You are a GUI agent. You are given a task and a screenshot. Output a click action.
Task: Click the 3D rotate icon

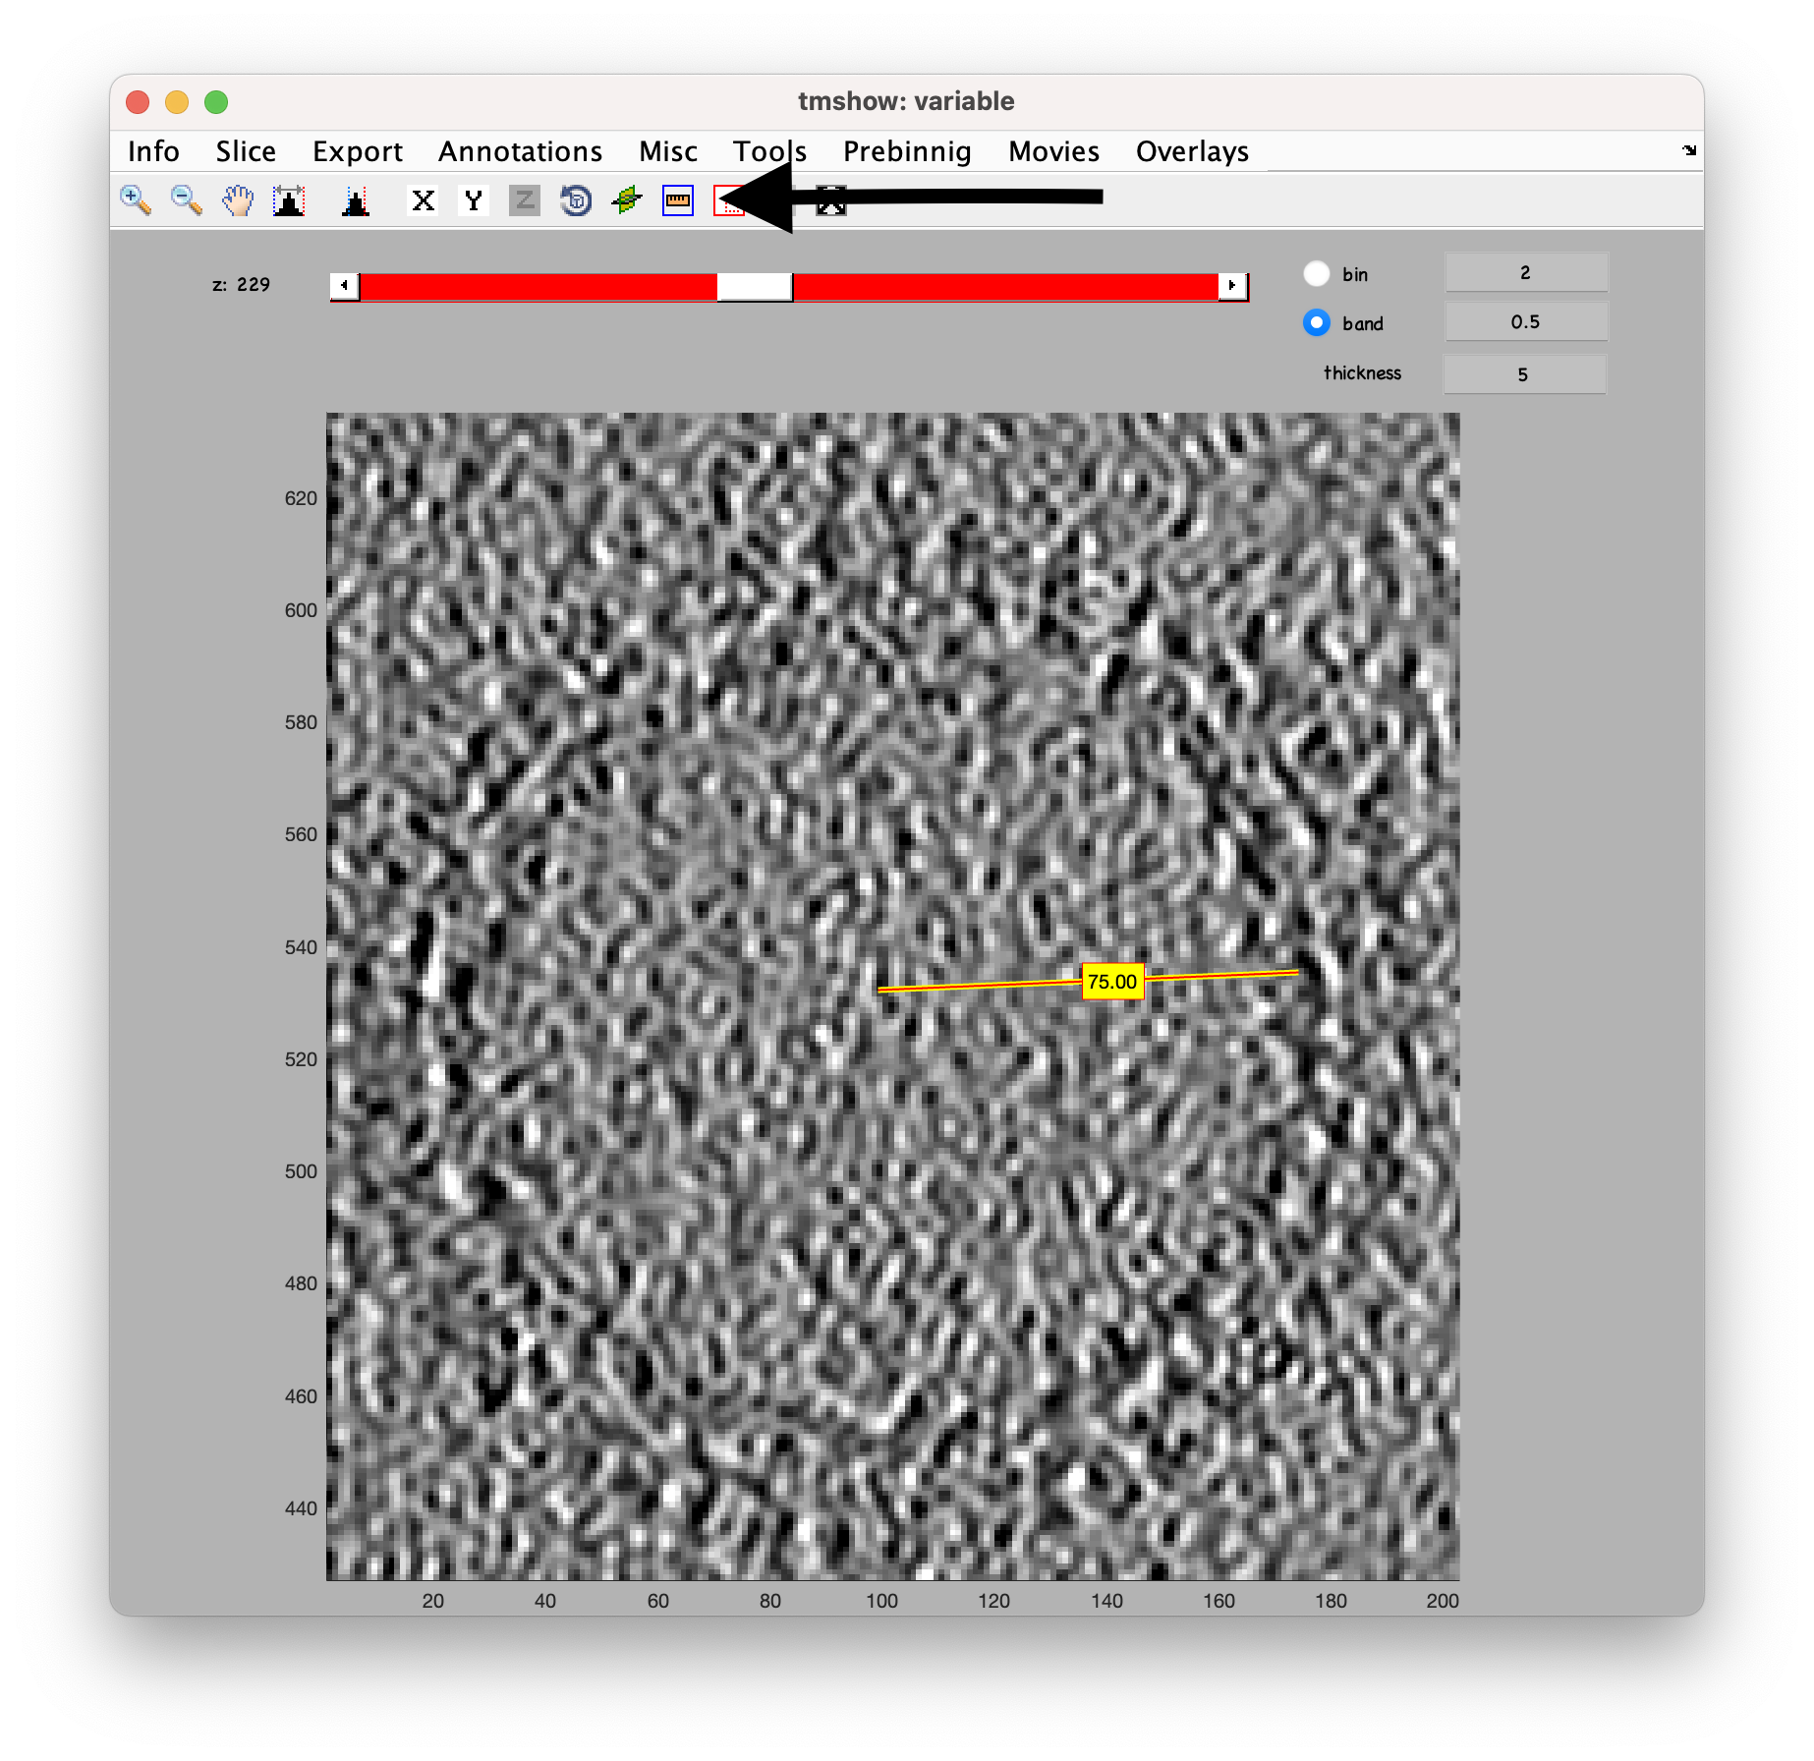click(576, 200)
